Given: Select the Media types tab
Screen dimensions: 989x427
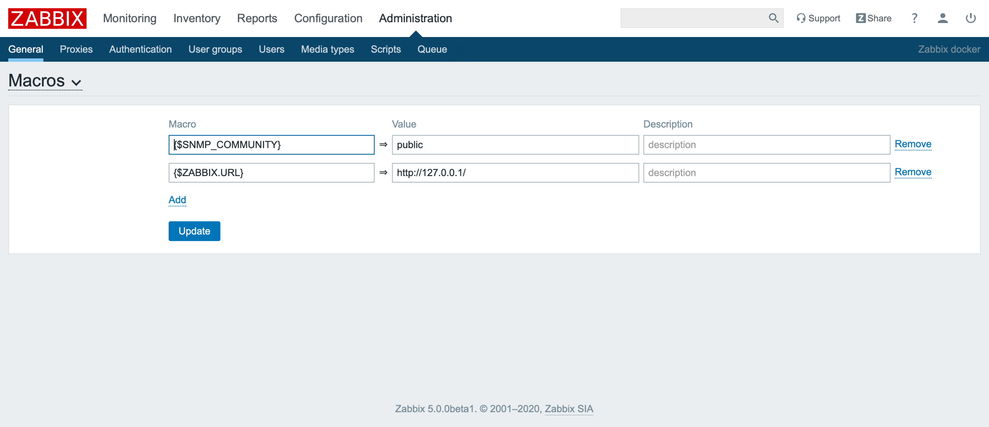Looking at the screenshot, I should click(x=327, y=49).
